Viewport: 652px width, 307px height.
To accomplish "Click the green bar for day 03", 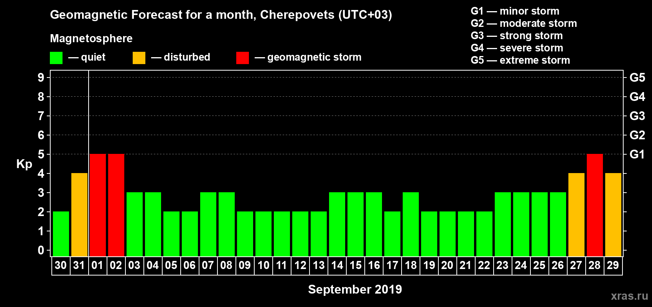I will (135, 224).
